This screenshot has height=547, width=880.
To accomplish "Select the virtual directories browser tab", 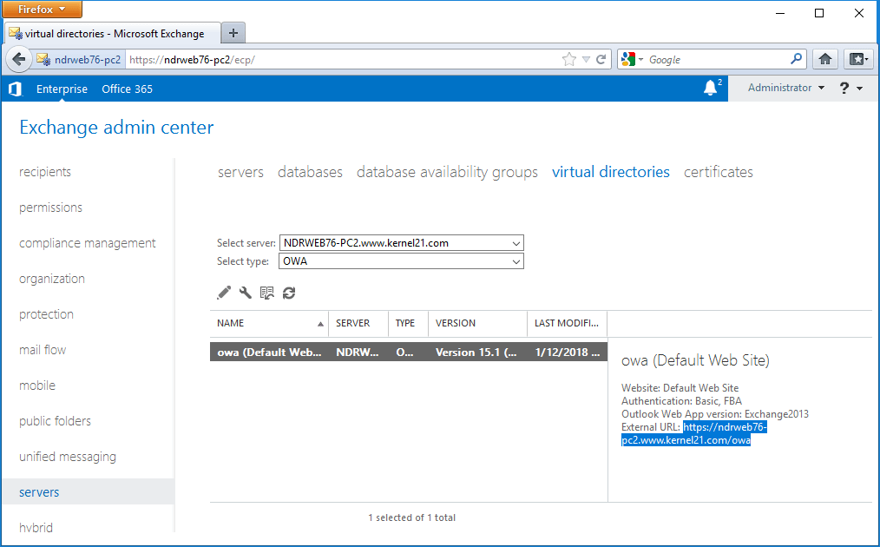I will coord(112,33).
